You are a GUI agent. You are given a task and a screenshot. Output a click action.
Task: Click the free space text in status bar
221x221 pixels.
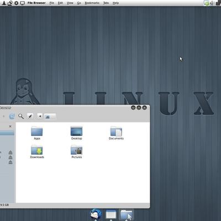4,205
